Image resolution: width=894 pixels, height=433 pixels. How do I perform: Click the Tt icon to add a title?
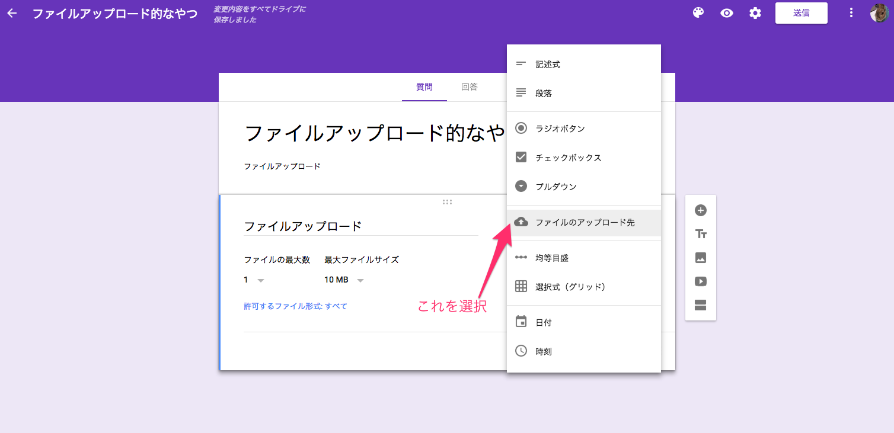click(x=700, y=234)
